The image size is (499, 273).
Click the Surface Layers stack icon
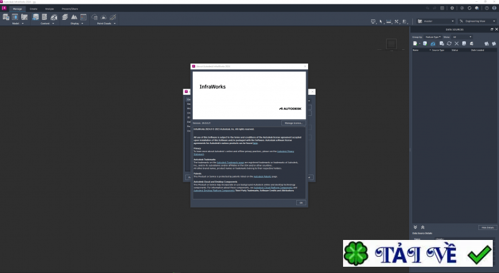point(65,17)
